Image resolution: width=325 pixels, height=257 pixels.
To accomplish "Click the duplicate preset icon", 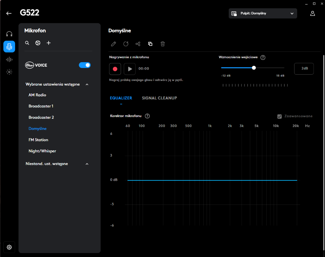I will [x=150, y=44].
